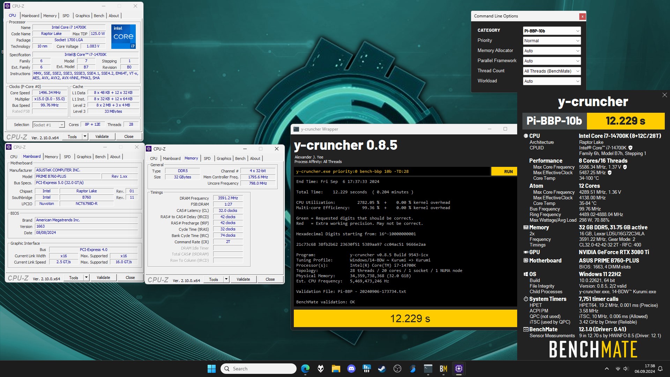Click the Motherboard section icon in BenchMate panel
The image size is (670, 377).
pyautogui.click(x=526, y=260)
